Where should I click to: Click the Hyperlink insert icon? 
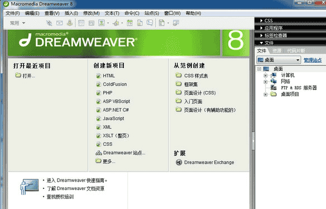(49, 23)
